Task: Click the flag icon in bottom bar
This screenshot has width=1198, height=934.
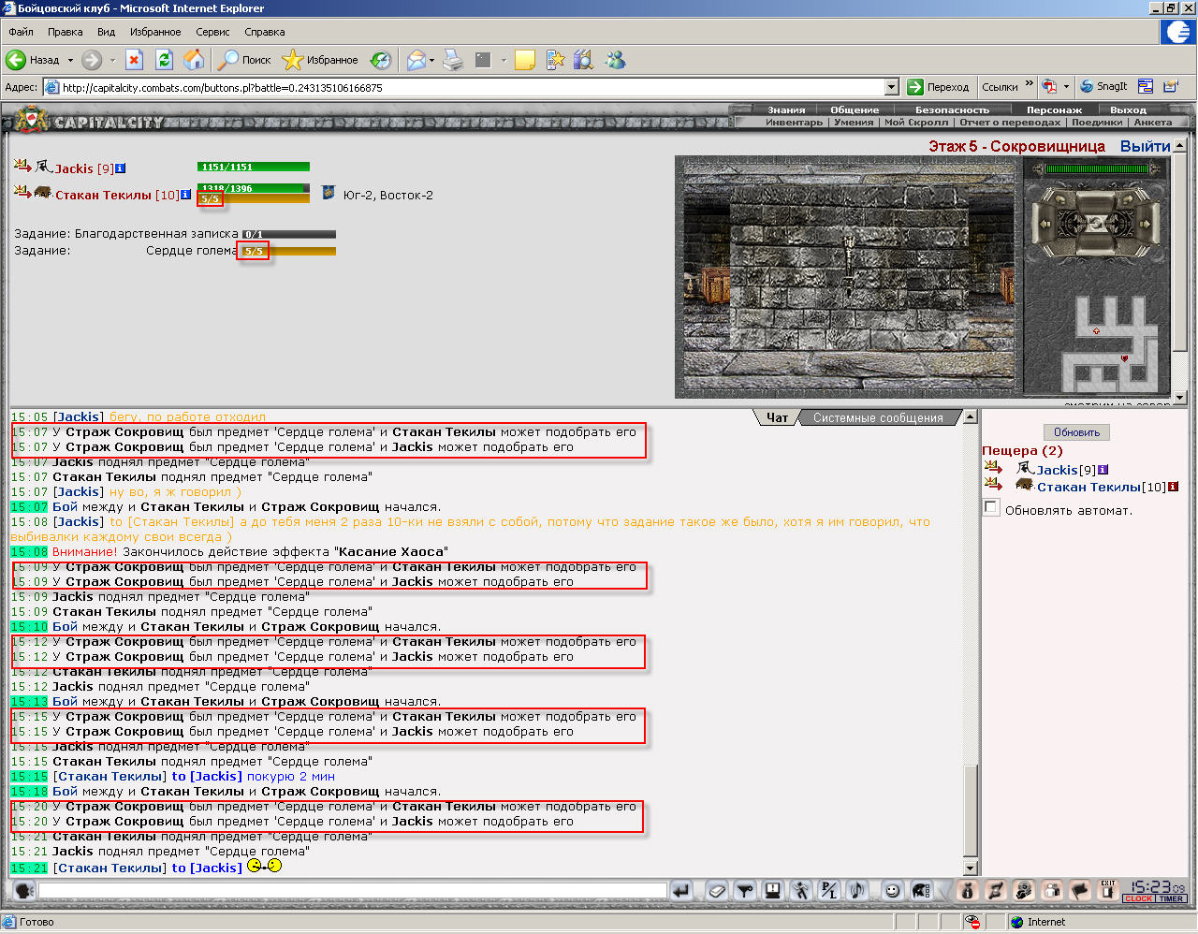Action: coord(1080,890)
